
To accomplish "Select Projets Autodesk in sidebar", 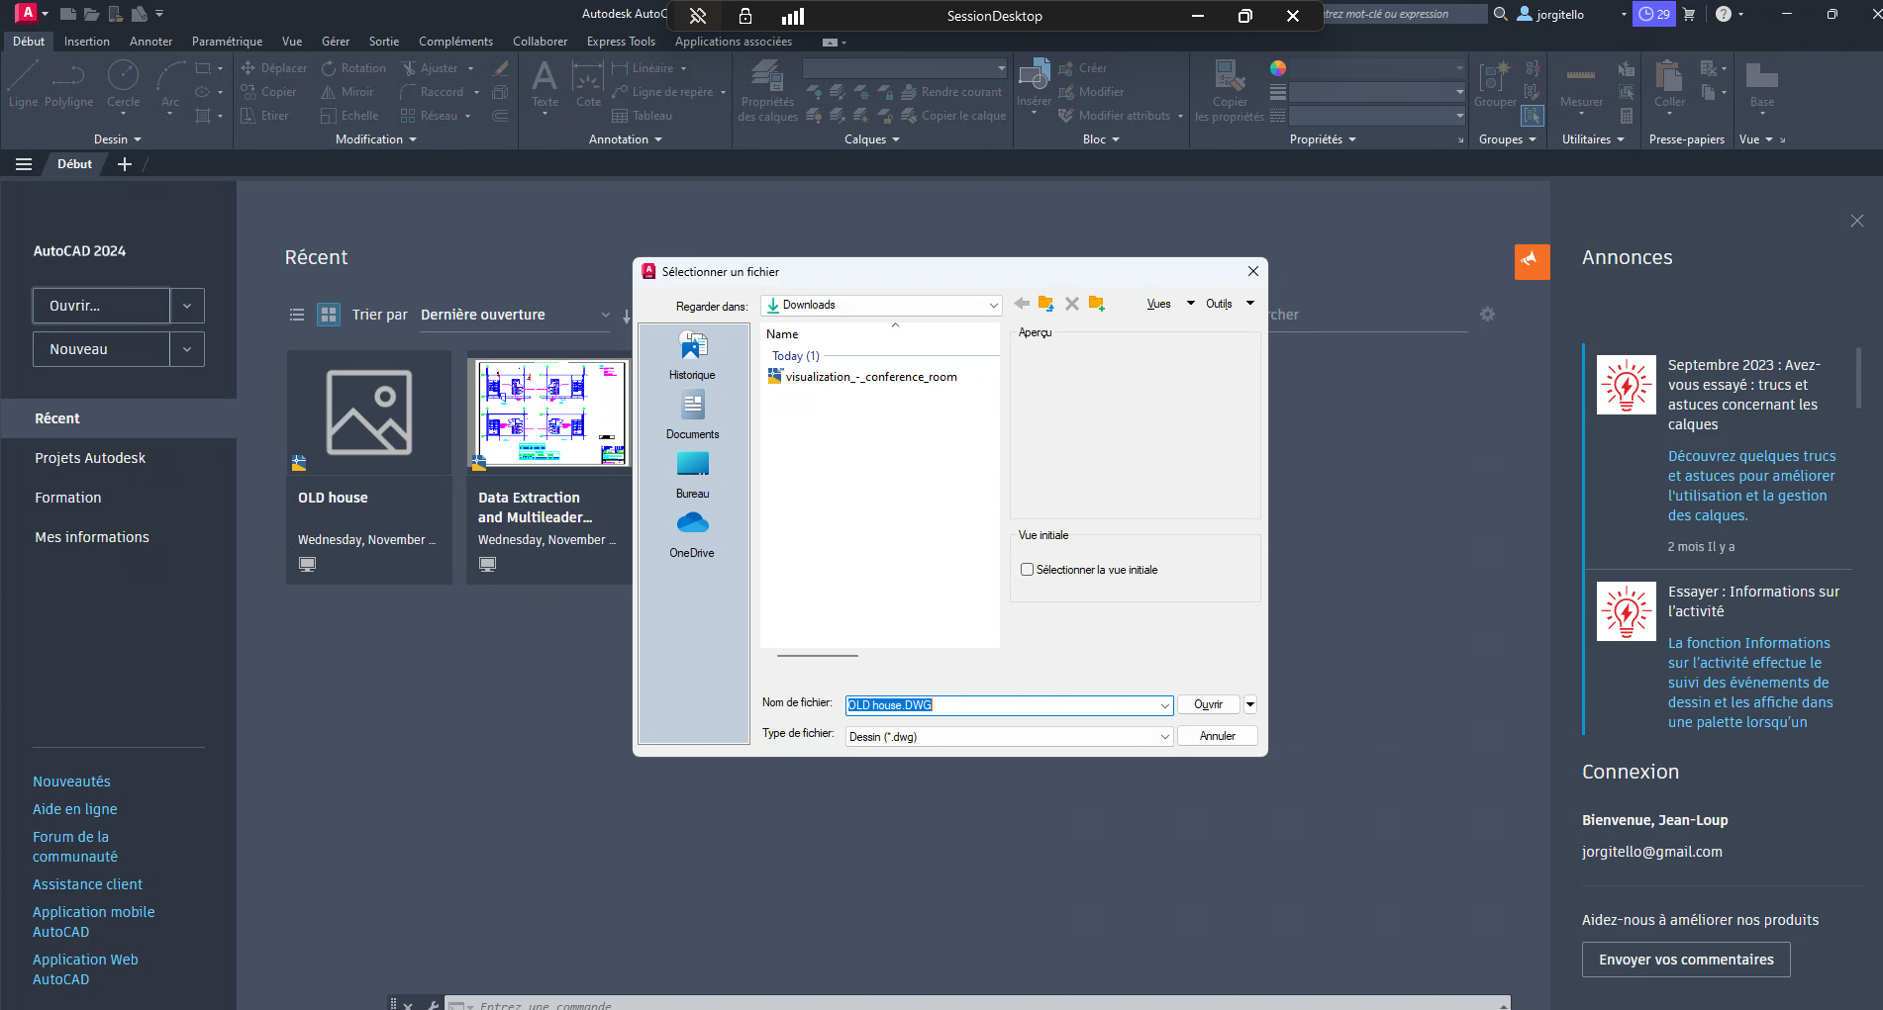I will pos(90,458).
